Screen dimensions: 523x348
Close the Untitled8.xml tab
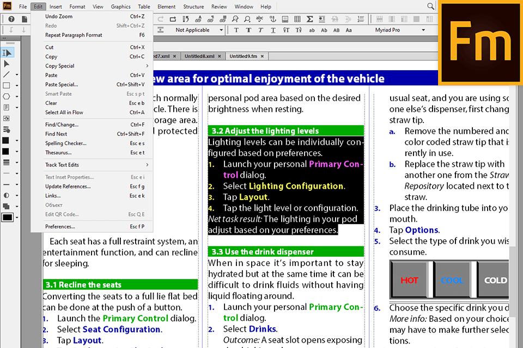coord(220,57)
